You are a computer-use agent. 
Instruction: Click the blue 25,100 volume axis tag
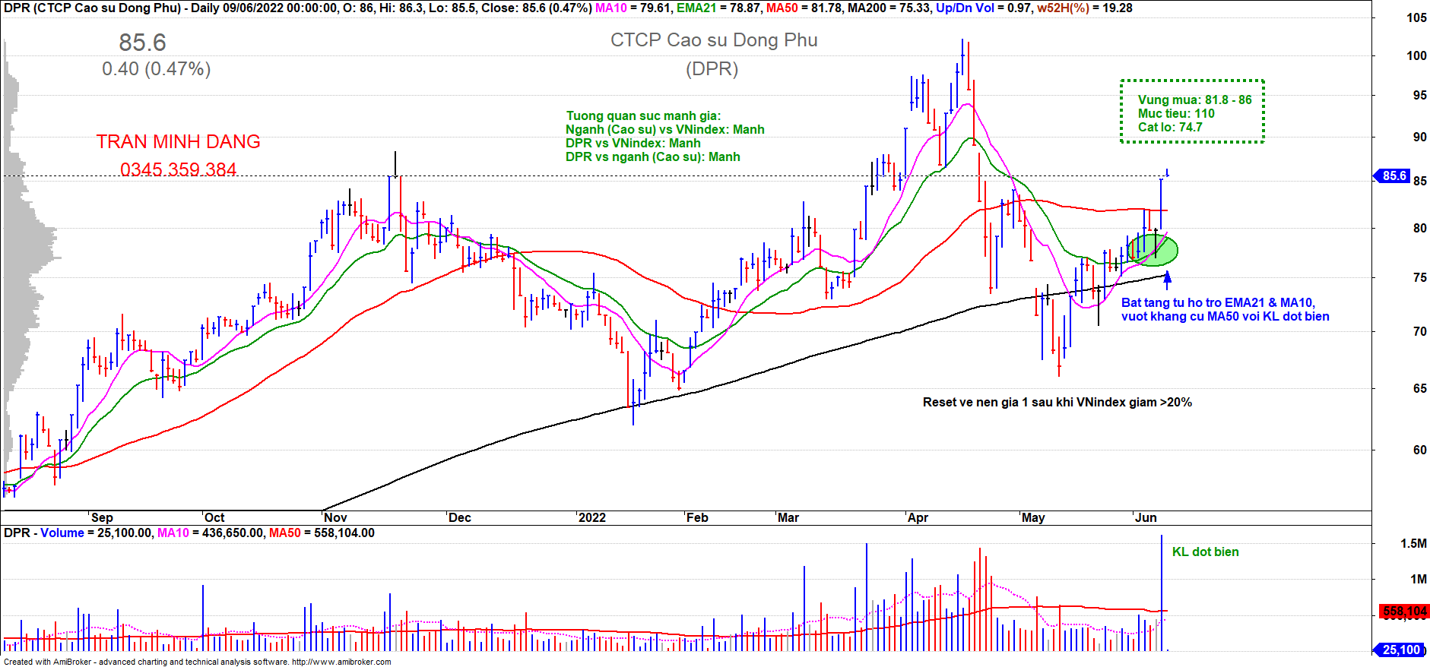tap(1400, 650)
